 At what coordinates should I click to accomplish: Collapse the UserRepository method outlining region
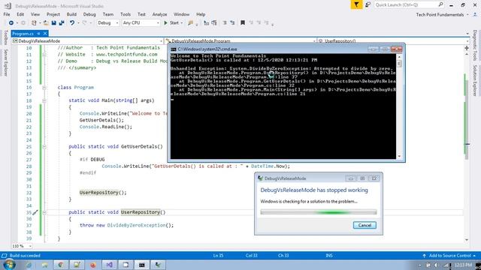pos(44,212)
